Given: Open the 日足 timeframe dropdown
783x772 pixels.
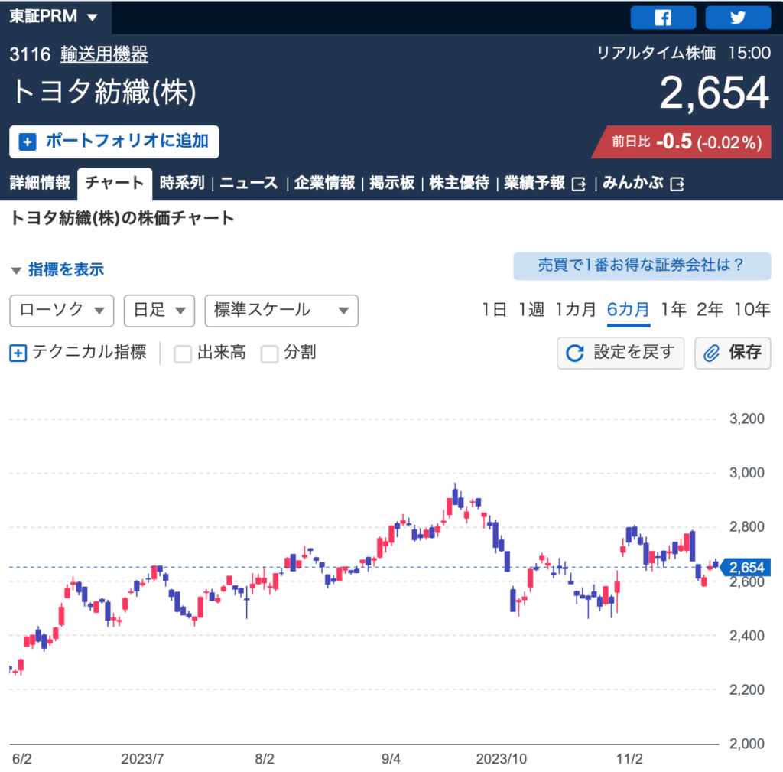Looking at the screenshot, I should pyautogui.click(x=159, y=311).
